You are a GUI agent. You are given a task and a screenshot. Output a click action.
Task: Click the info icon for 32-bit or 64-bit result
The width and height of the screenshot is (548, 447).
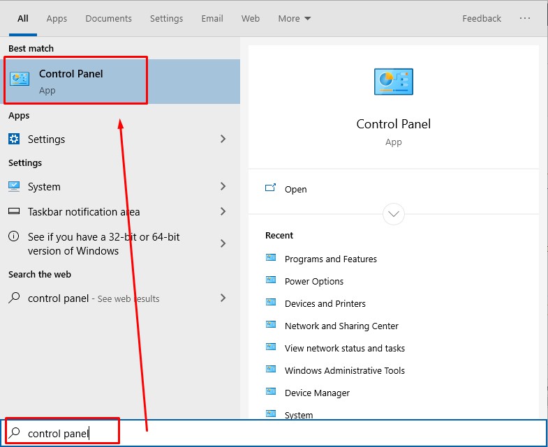(x=14, y=236)
